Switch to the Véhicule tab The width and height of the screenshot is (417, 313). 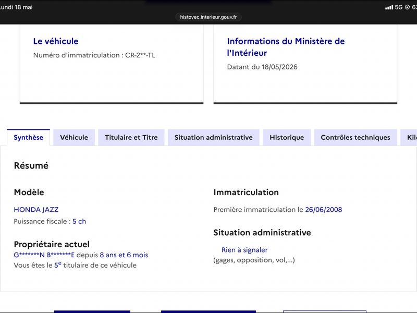coord(74,138)
